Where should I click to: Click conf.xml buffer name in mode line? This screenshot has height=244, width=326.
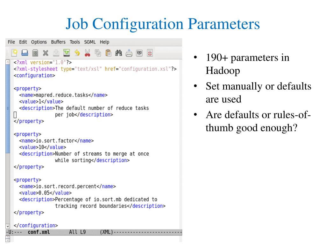[39, 232]
